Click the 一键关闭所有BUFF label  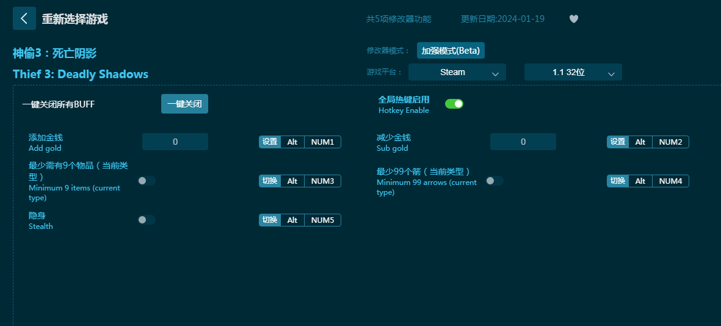[59, 104]
